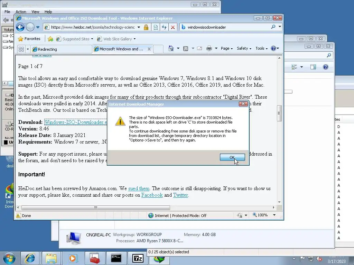Screen dimensions: 354x265
Task: Switch to the Redirecting tab
Action: tap(61, 49)
